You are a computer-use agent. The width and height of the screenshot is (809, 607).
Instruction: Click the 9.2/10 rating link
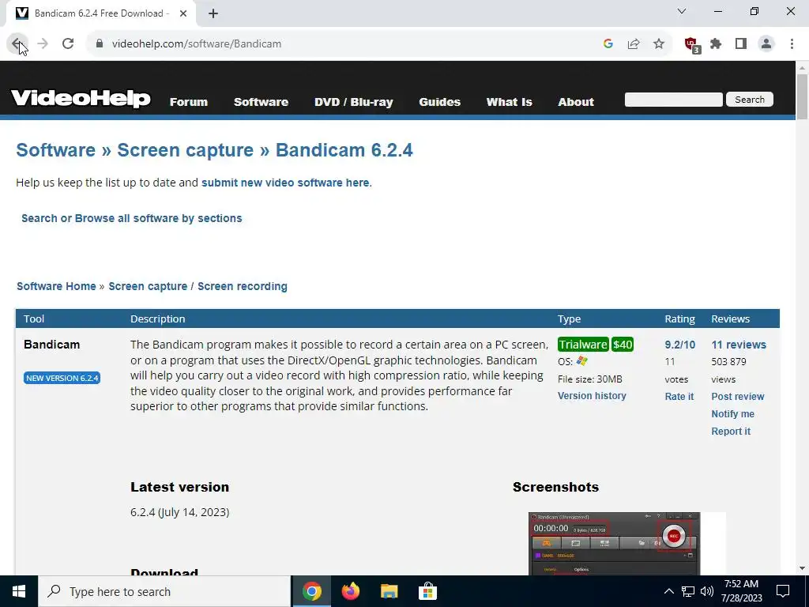click(x=680, y=345)
